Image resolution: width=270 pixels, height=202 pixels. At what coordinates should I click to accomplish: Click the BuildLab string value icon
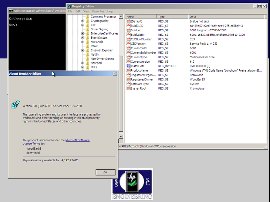pos(128,30)
